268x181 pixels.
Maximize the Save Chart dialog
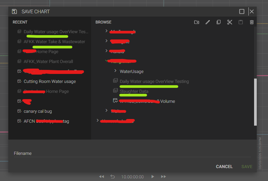(242, 12)
